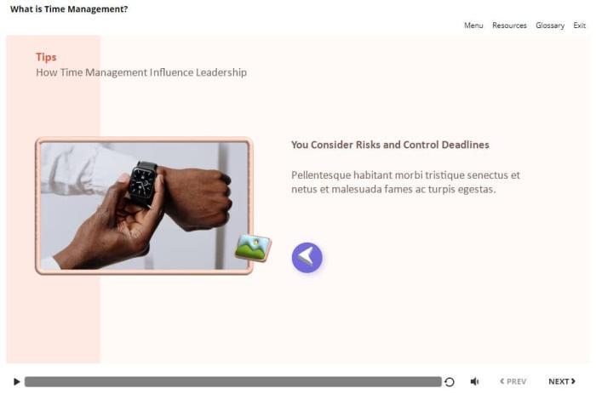The height and width of the screenshot is (400, 596).
Task: Open the Menu item
Action: (473, 26)
